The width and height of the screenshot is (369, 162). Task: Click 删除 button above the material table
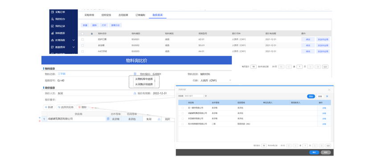click(x=94, y=25)
